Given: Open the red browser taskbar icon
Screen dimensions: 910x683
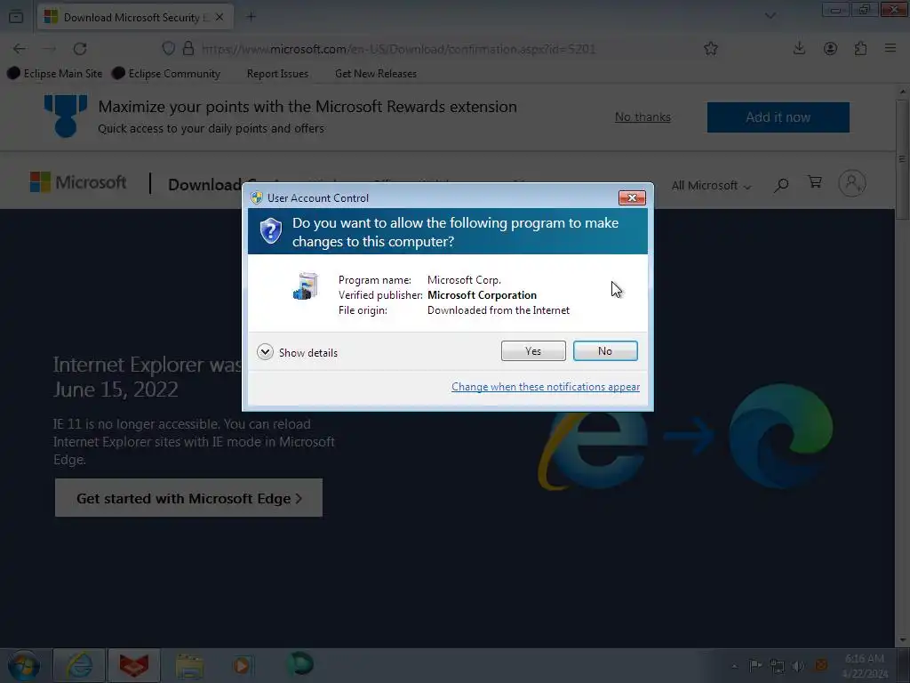Looking at the screenshot, I should click(x=134, y=665).
